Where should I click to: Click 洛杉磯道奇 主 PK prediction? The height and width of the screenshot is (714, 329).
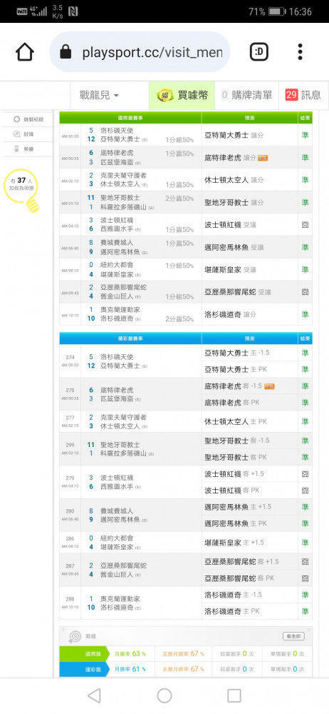pyautogui.click(x=231, y=611)
